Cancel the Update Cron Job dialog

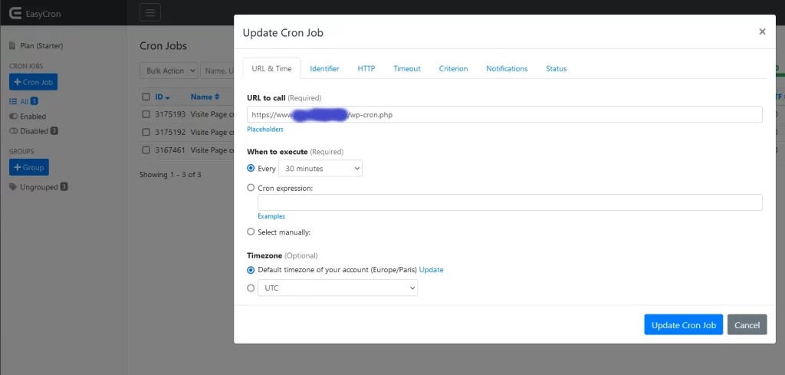(x=747, y=325)
